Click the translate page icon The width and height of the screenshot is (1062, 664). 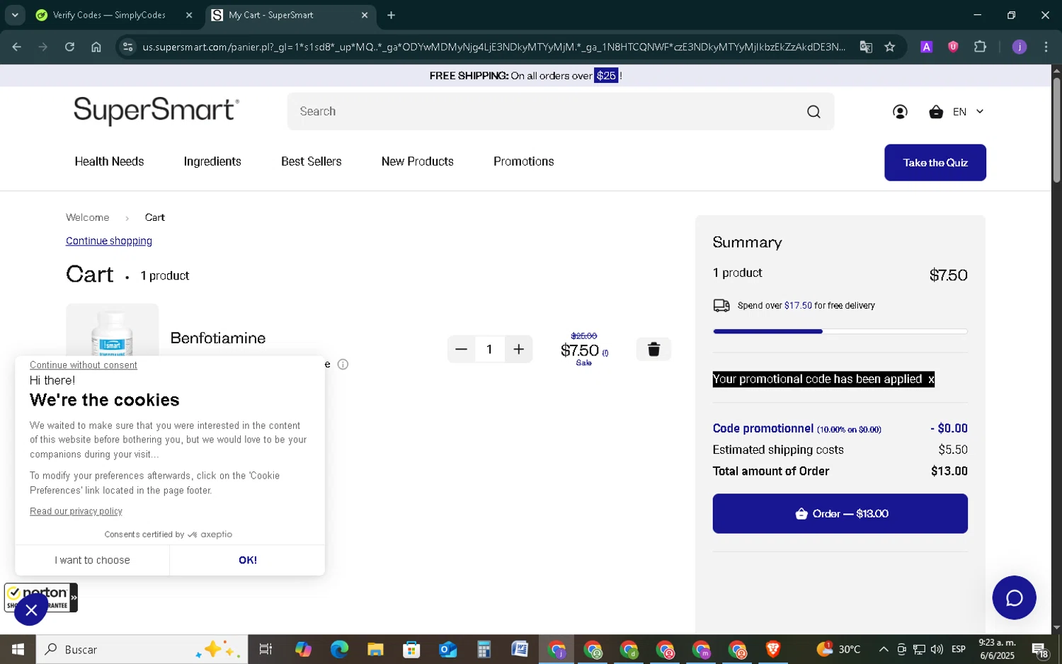coord(865,47)
